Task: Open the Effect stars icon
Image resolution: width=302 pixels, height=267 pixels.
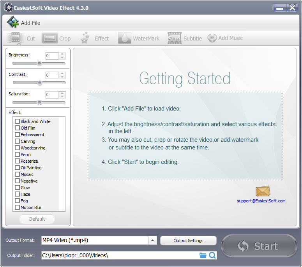Action: [x=85, y=38]
